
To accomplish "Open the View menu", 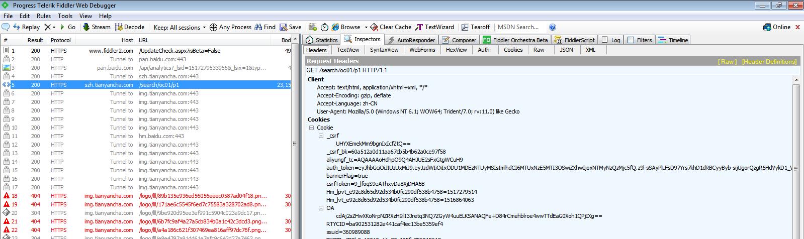I will [85, 16].
